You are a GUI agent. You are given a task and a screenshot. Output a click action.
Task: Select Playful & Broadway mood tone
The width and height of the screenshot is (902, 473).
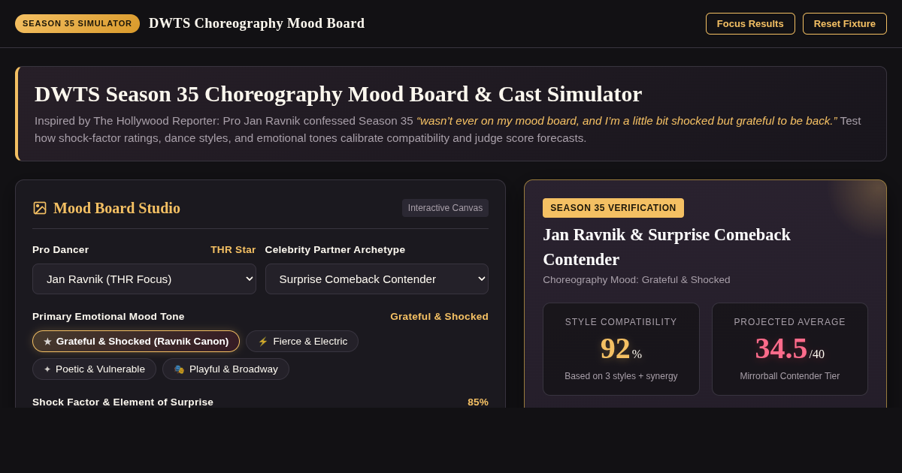[225, 369]
